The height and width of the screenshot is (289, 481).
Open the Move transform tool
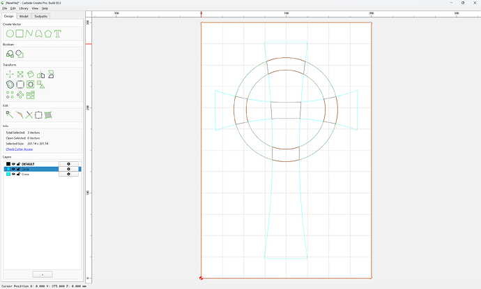(10, 74)
